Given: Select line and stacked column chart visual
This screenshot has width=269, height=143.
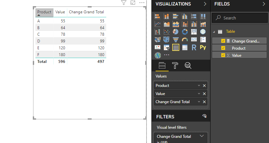Looking at the screenshot, I should pos(185,24).
